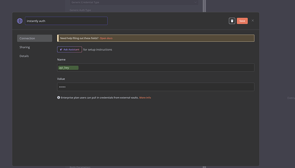
Task: Focus the masked Value input field
Action: point(156,87)
